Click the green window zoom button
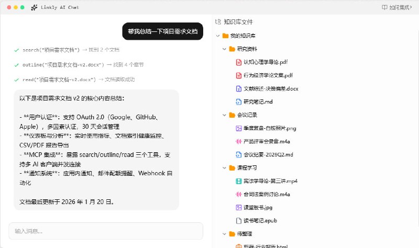The image size is (419, 248). tap(23, 7)
